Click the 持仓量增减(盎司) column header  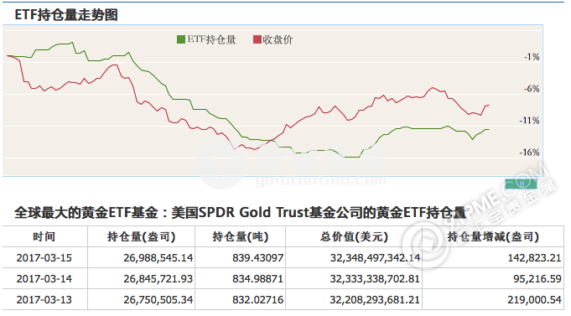click(x=493, y=236)
